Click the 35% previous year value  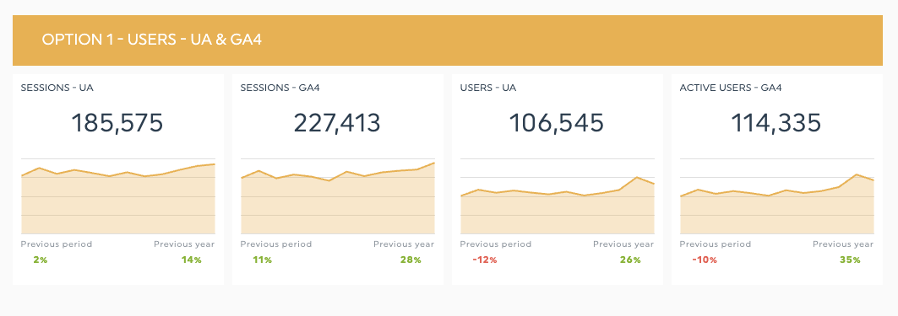(850, 260)
